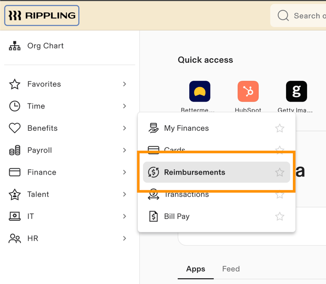Select Reimbursements from the Finance menu

pos(195,172)
